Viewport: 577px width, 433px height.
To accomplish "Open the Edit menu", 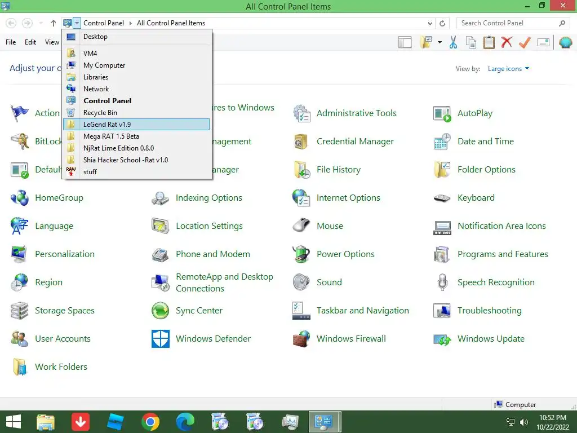I will pyautogui.click(x=30, y=42).
